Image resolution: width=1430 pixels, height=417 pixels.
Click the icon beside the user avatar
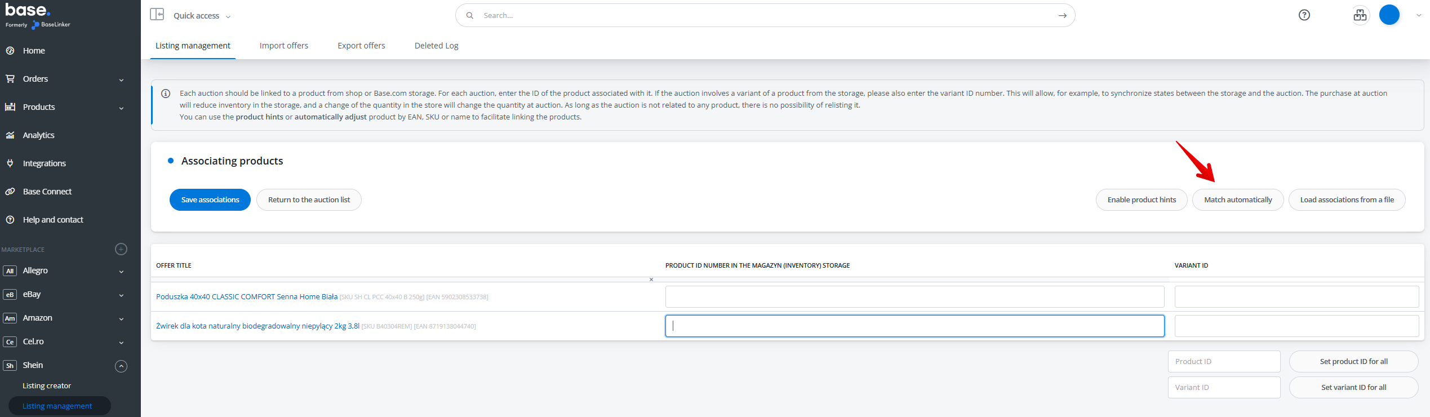point(1360,15)
